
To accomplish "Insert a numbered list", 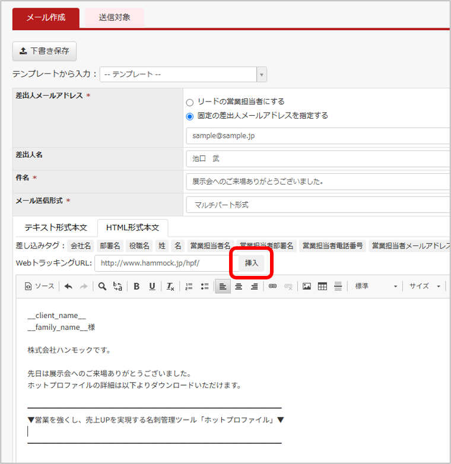I will pyautogui.click(x=189, y=286).
